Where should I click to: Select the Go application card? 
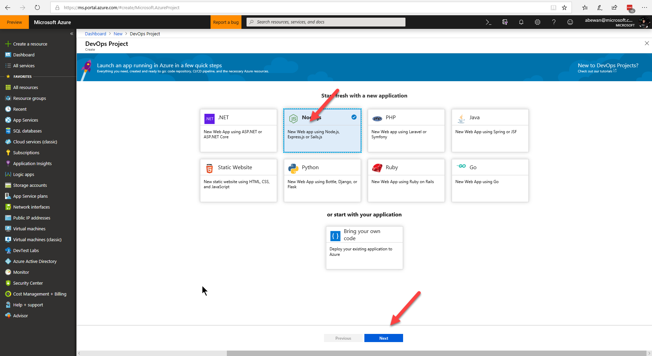490,180
